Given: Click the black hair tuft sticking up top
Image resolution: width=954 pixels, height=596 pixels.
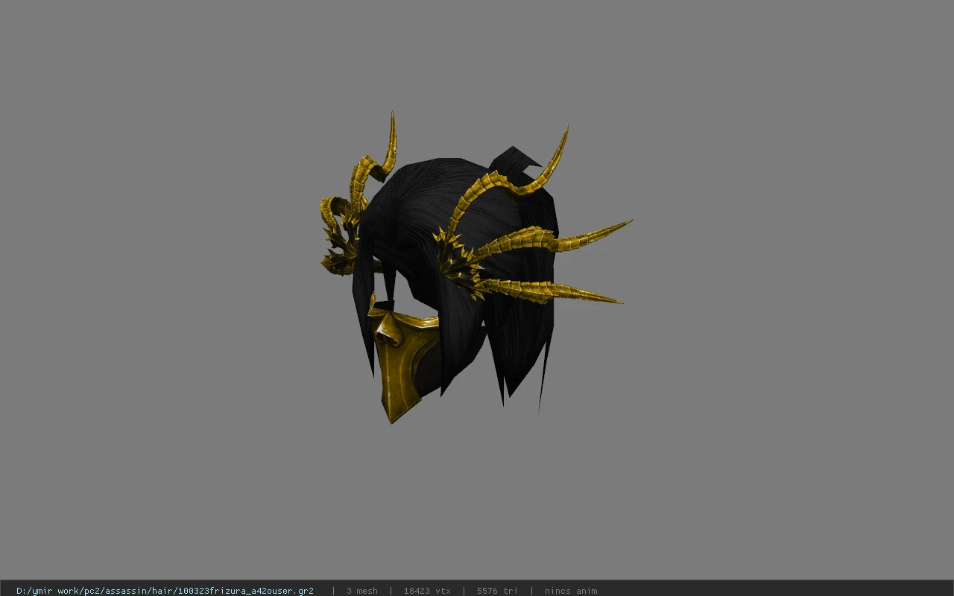Looking at the screenshot, I should (514, 160).
